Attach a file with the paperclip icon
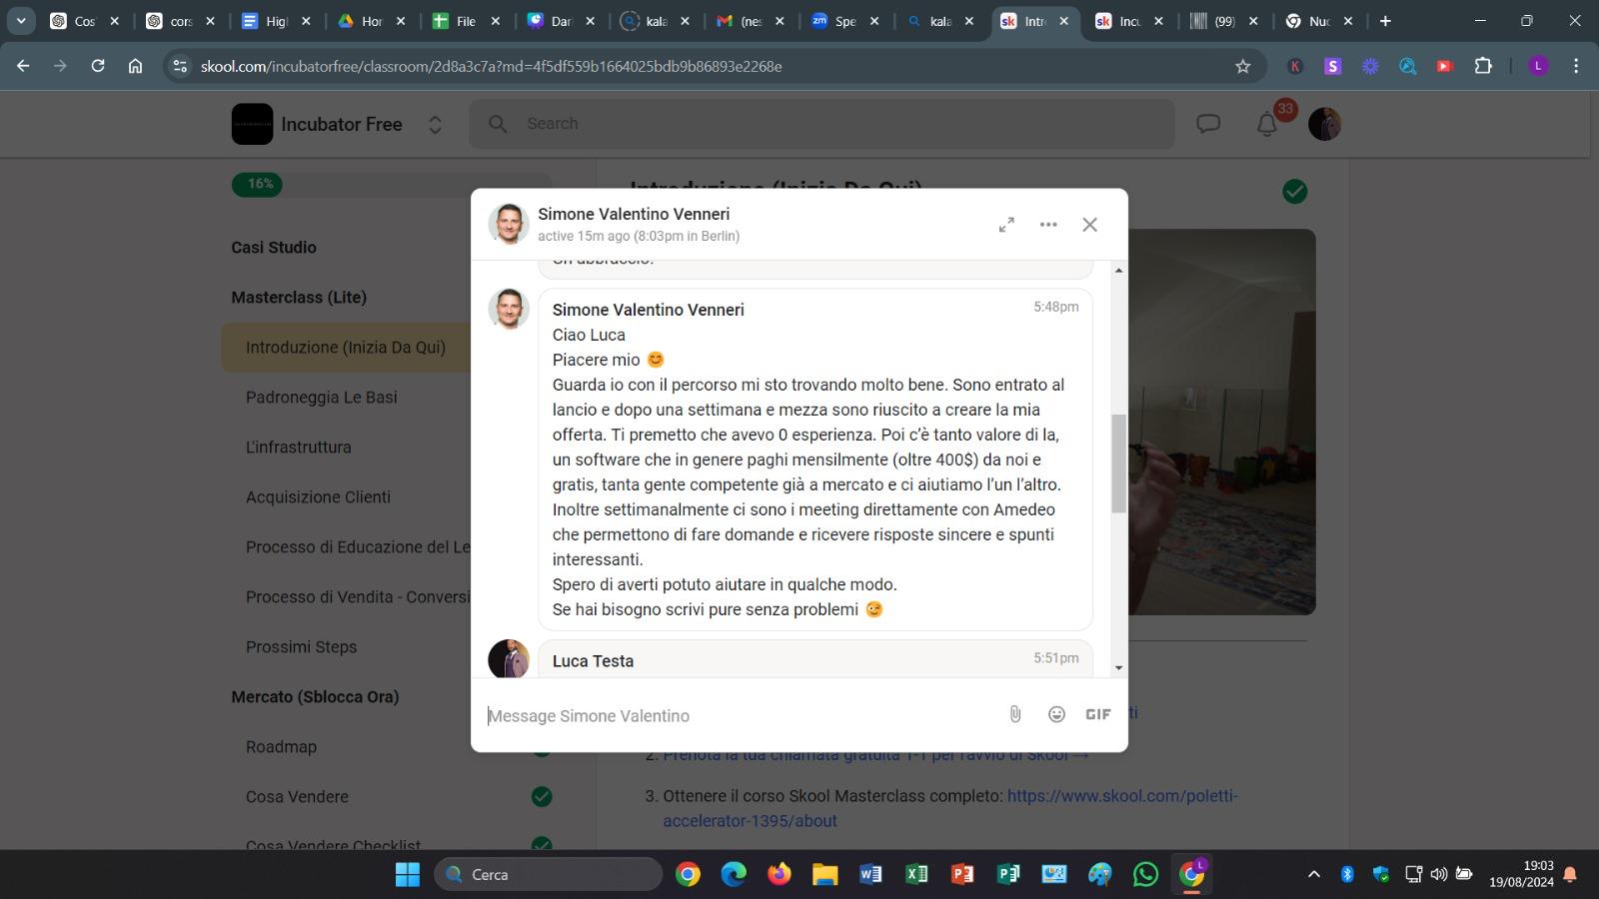Screen dimensions: 1599x899 (x=1015, y=714)
